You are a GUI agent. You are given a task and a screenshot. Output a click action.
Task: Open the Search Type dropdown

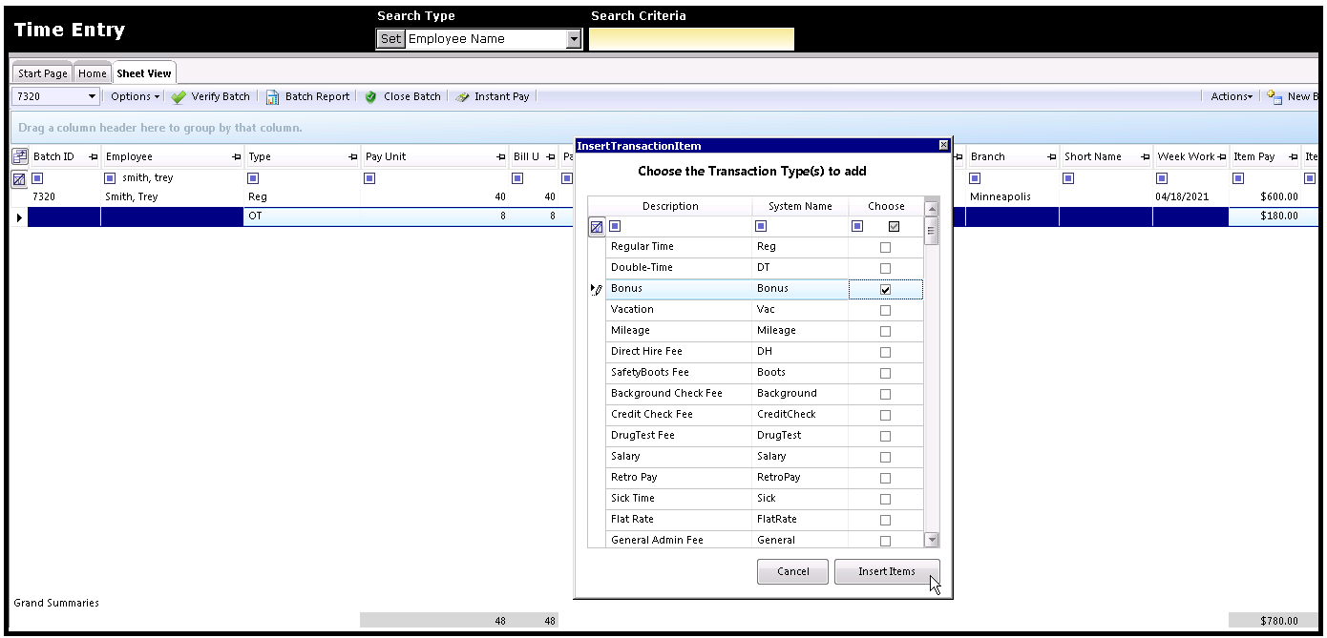(573, 39)
